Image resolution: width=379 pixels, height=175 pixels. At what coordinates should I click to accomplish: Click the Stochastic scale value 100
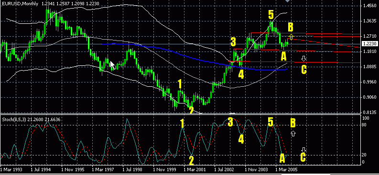(x=366, y=118)
